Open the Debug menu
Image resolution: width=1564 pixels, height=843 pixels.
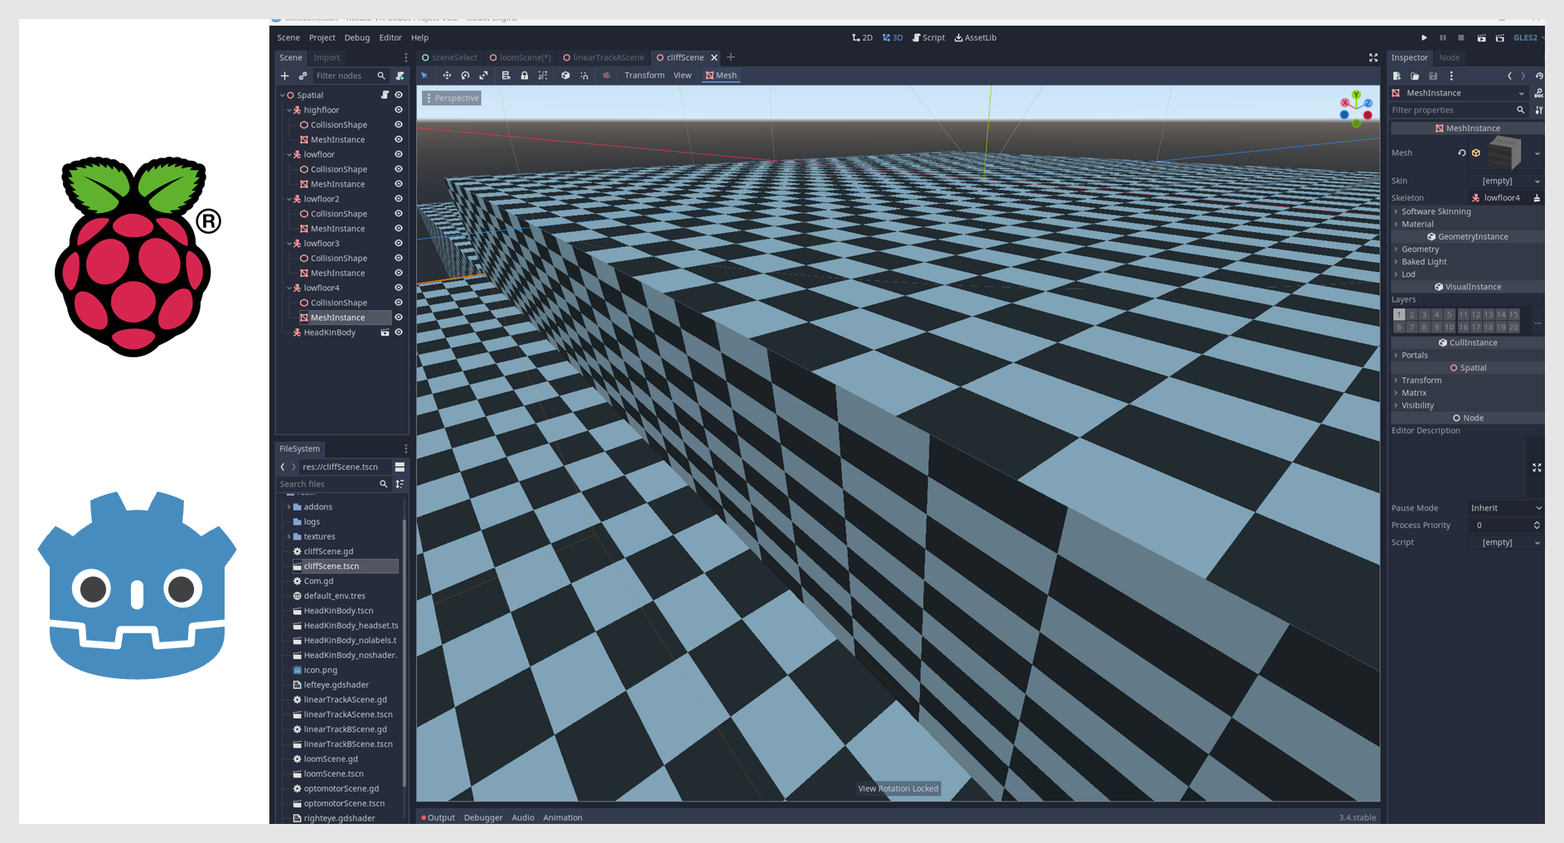pyautogui.click(x=356, y=38)
